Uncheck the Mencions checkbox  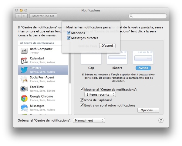point(69,33)
